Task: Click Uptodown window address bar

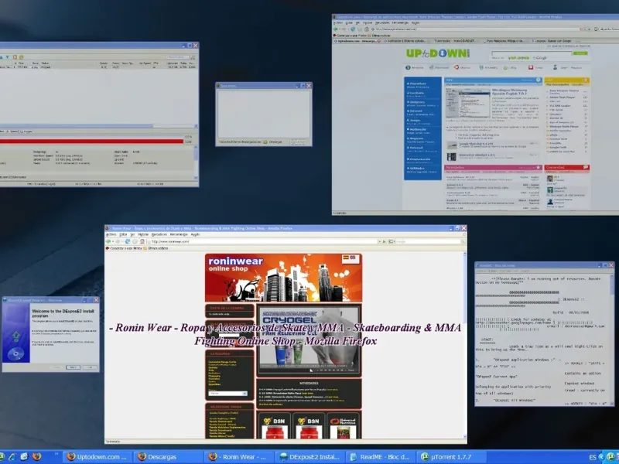Action: (476, 29)
